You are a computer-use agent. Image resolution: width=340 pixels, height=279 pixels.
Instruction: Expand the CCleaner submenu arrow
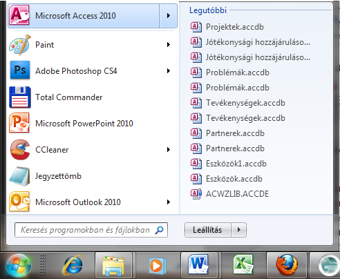pos(169,150)
